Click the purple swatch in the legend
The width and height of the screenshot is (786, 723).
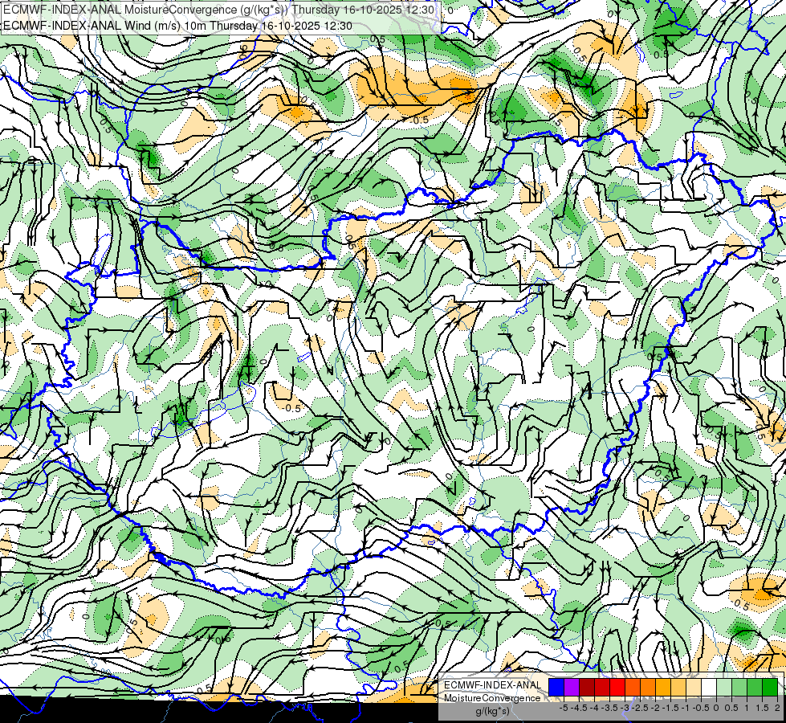point(572,687)
